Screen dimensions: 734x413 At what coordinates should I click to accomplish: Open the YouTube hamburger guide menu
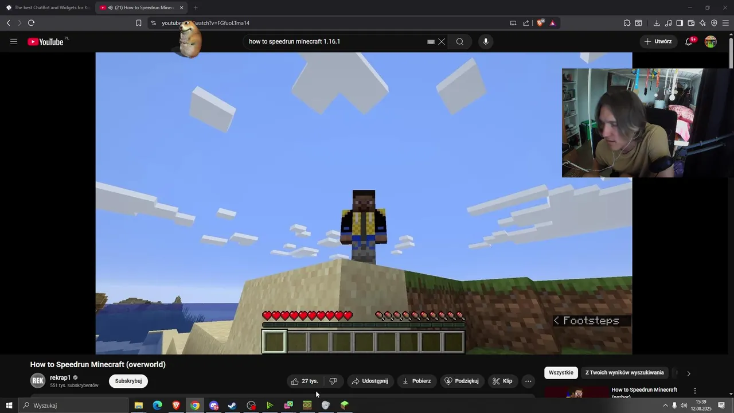pyautogui.click(x=14, y=41)
